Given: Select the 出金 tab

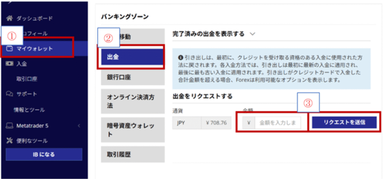Looking at the screenshot, I should 131,57.
